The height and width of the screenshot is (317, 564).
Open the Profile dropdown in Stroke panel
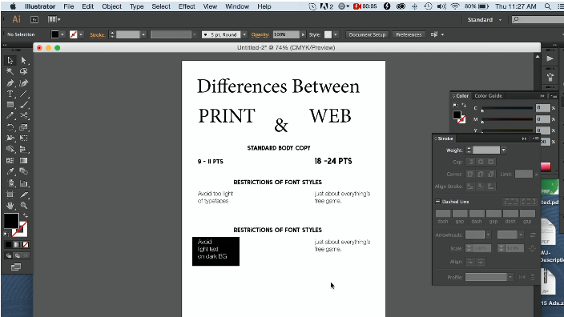pyautogui.click(x=510, y=277)
